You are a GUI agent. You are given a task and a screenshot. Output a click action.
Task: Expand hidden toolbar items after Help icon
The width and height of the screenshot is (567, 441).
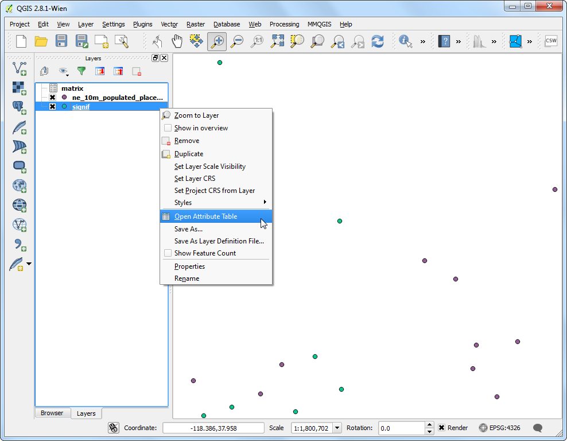[459, 41]
